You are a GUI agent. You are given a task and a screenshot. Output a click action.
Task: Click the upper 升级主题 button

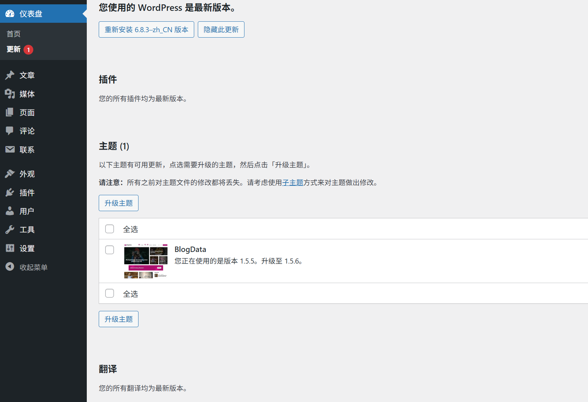(x=119, y=203)
